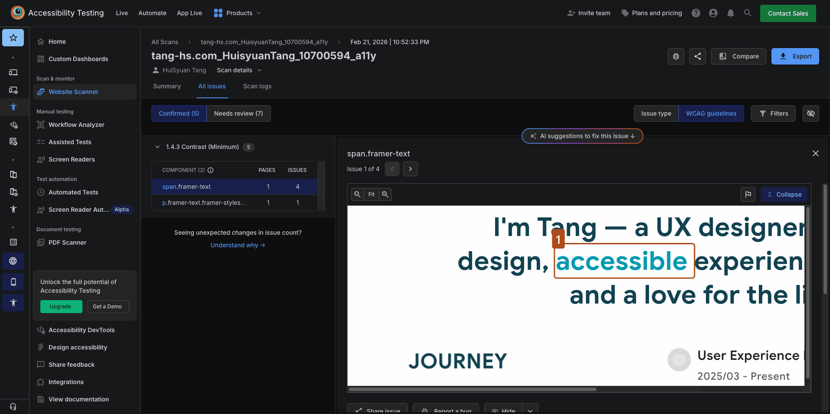Image resolution: width=830 pixels, height=414 pixels.
Task: Click the bug settings icon button
Action: pyautogui.click(x=676, y=56)
